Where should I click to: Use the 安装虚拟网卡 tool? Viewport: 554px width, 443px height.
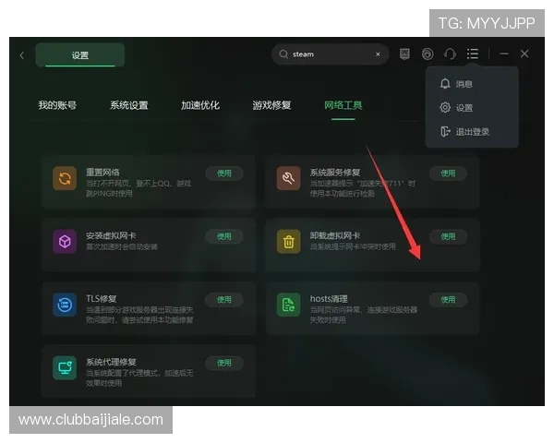224,236
